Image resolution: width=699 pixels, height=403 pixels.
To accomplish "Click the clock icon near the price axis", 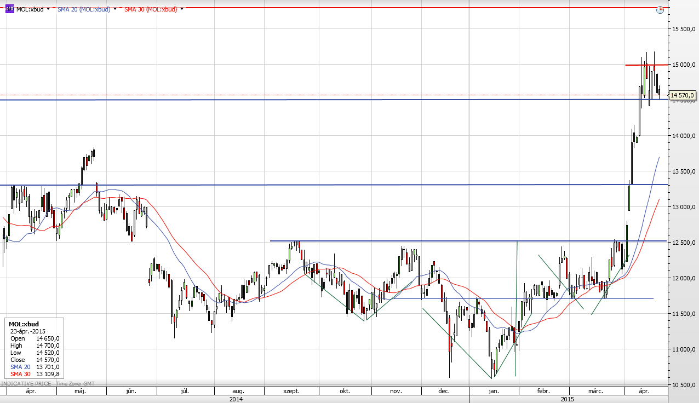I will pos(660,9).
